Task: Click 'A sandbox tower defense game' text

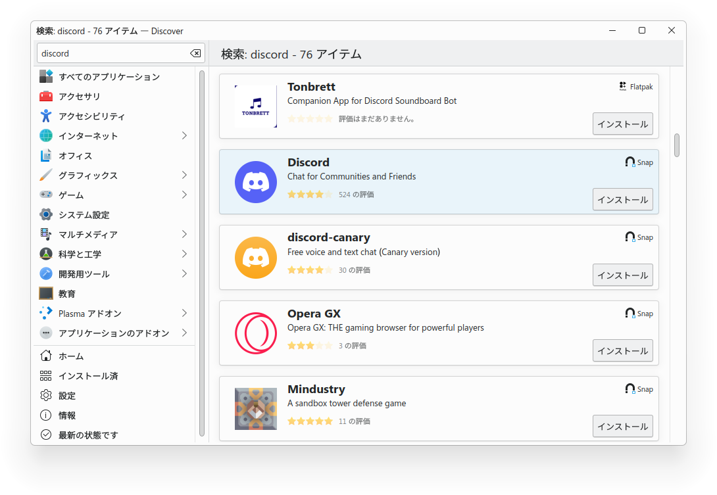Action: (x=347, y=403)
